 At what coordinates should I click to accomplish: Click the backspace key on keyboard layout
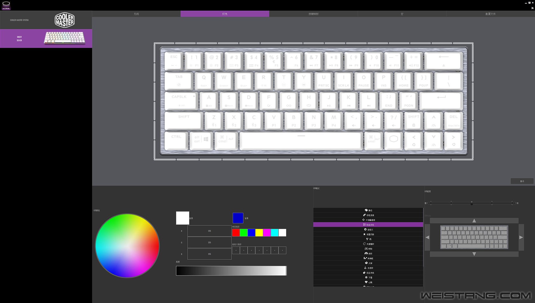click(444, 61)
